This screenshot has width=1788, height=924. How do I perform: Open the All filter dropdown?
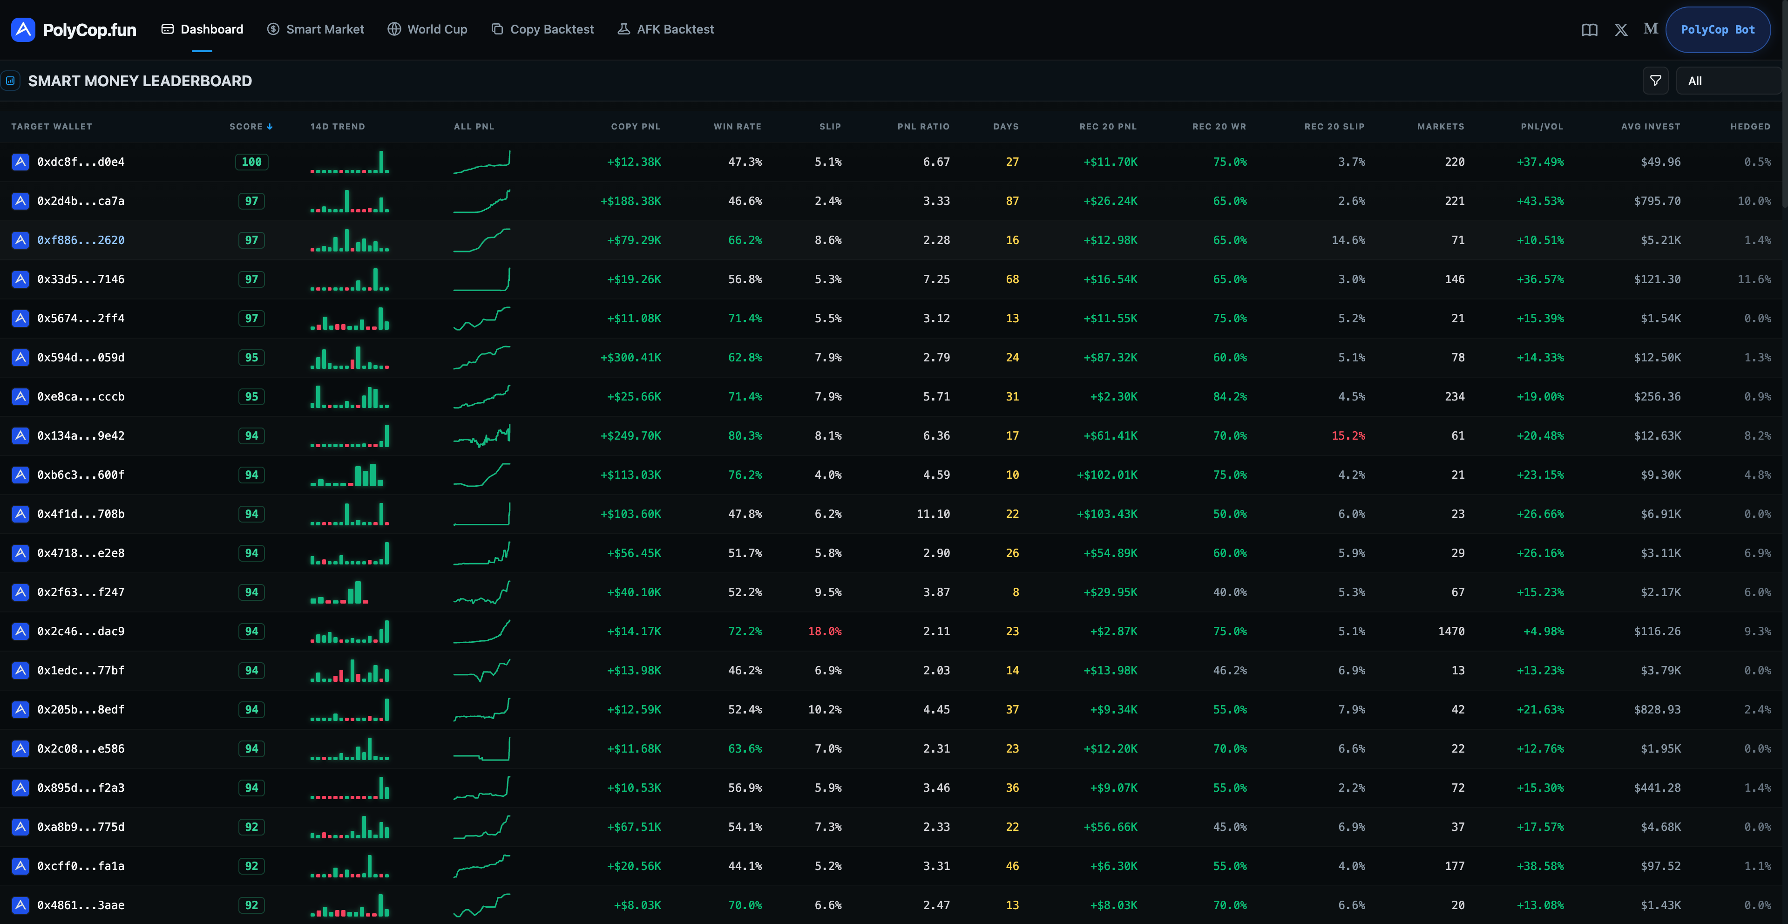[x=1728, y=81]
